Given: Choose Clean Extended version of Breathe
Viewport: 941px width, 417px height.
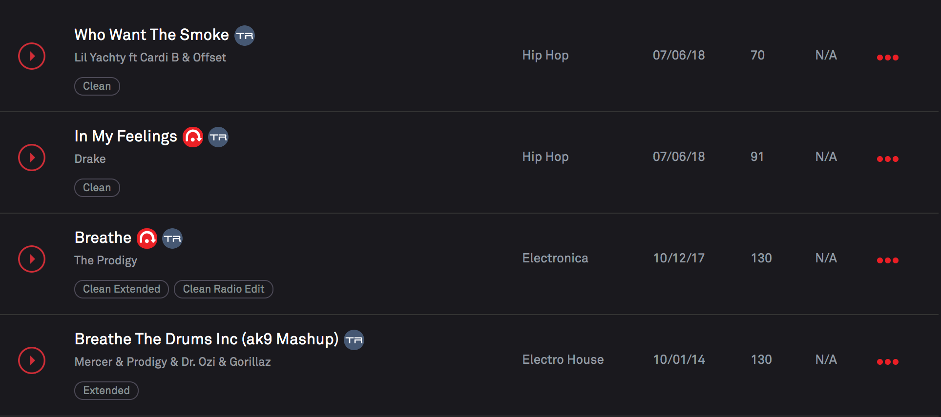Looking at the screenshot, I should point(121,289).
